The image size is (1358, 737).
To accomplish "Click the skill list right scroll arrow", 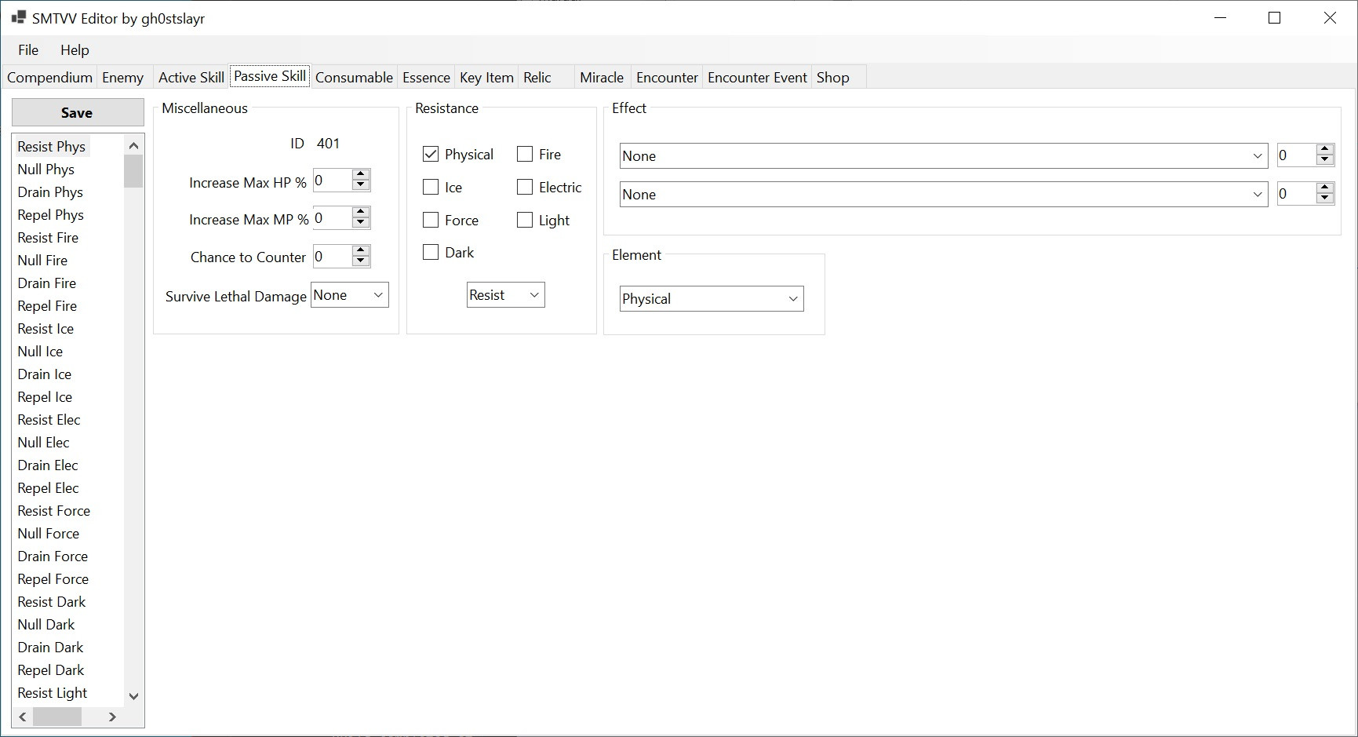I will coord(112,717).
